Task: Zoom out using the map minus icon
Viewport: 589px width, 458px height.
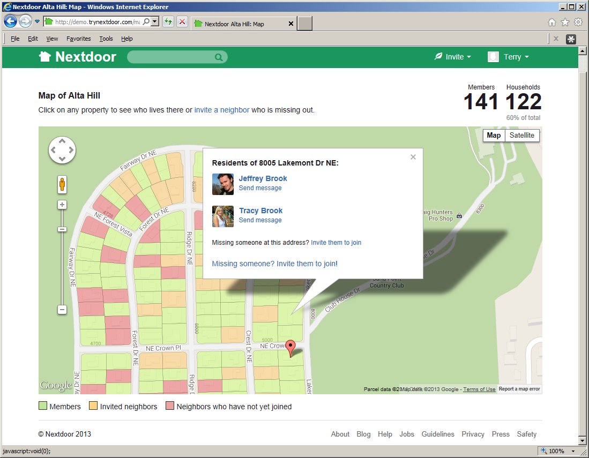Action: (62, 310)
